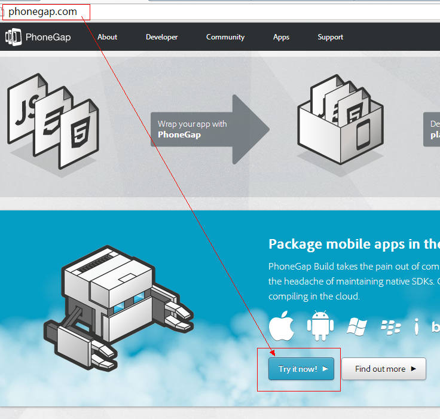
Task: Open the About menu item
Action: (108, 37)
